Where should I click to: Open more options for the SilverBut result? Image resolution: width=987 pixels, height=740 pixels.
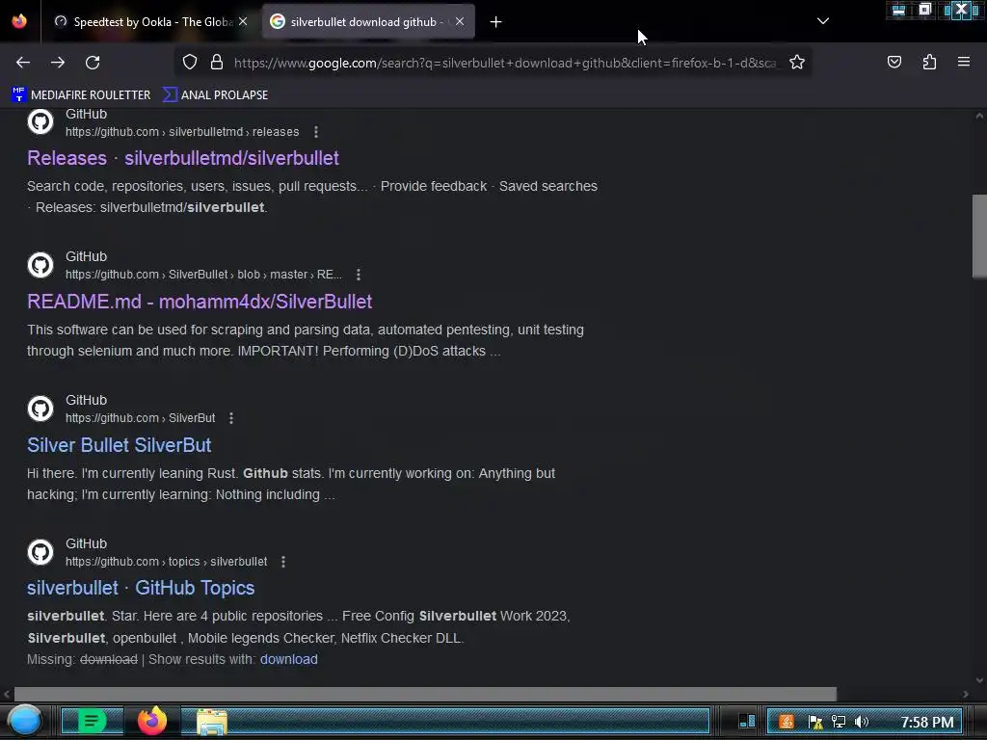coord(231,418)
